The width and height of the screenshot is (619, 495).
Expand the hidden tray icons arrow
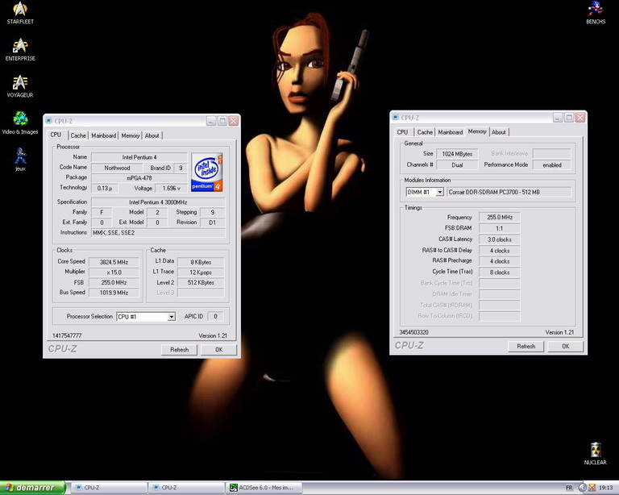[582, 488]
